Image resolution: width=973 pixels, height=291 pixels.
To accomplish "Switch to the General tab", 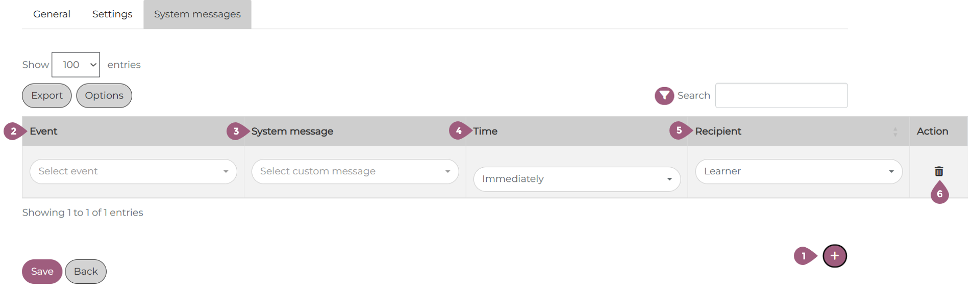I will click(x=52, y=14).
